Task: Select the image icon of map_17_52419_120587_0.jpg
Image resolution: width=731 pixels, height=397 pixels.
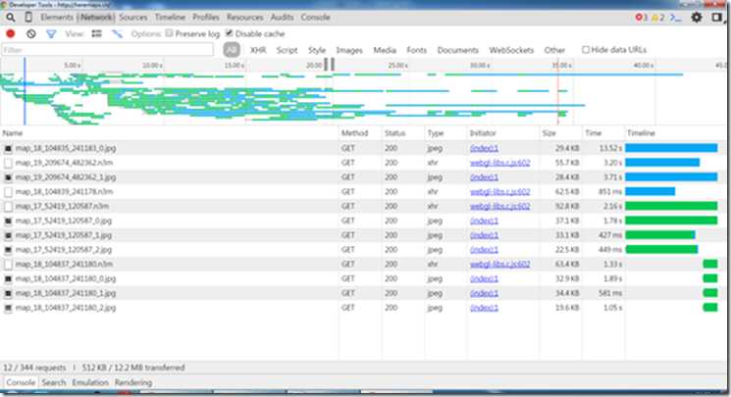Action: coord(8,222)
